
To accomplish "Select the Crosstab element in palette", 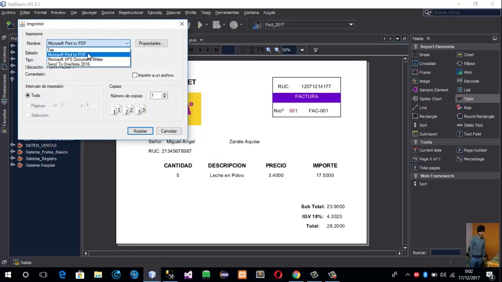I will click(424, 63).
